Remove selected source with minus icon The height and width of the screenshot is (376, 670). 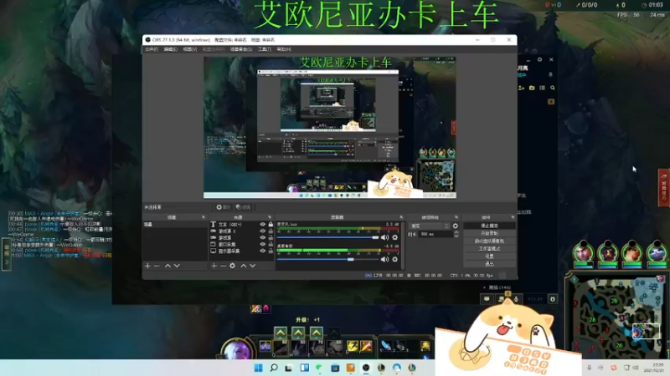click(x=223, y=266)
